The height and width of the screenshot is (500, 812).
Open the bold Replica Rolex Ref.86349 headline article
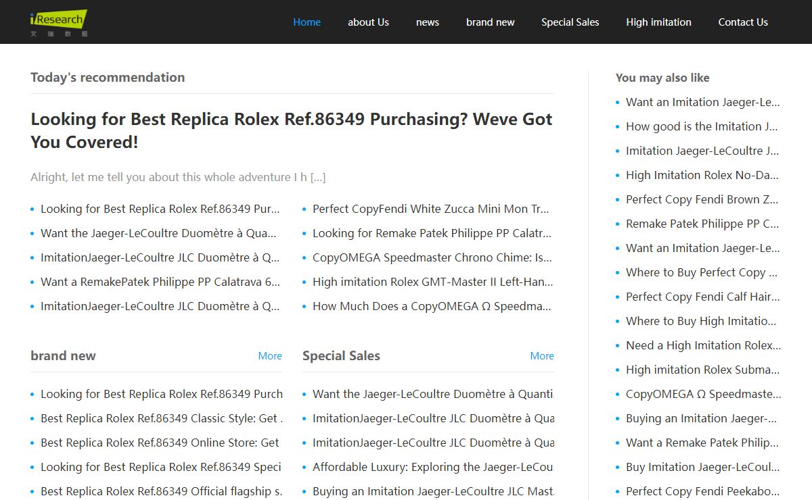coord(292,130)
